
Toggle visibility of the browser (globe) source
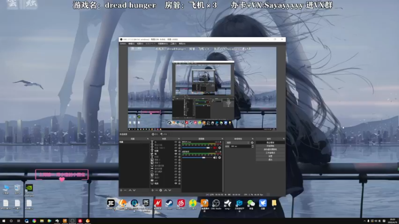176,154
